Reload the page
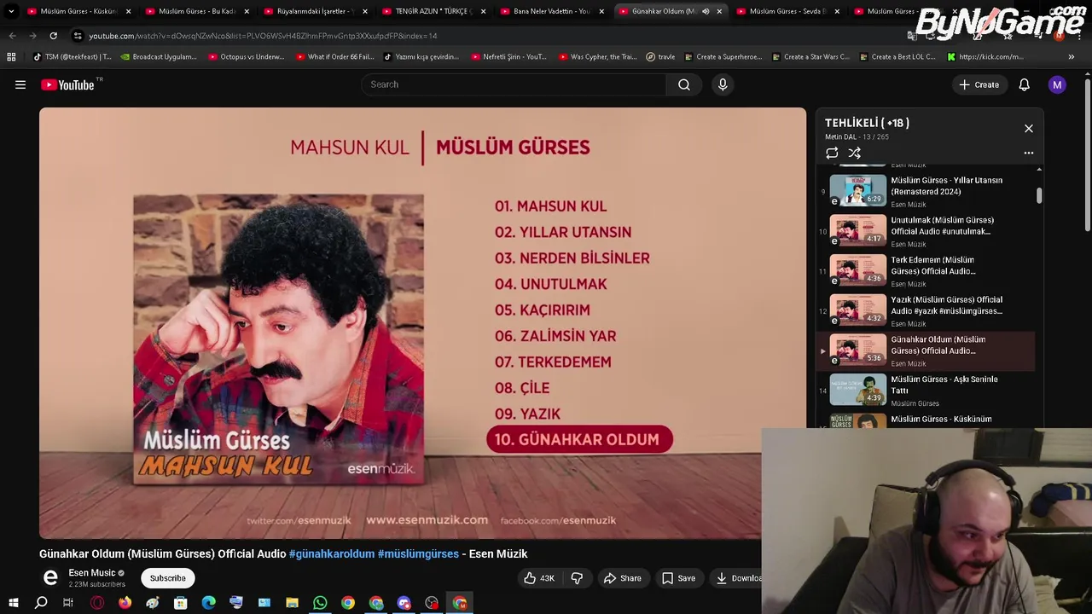The height and width of the screenshot is (614, 1092). coord(53,36)
